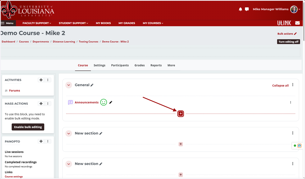Viewport: 305px width, 179px height.
Task: Open the Announcements forum link
Action: point(87,102)
